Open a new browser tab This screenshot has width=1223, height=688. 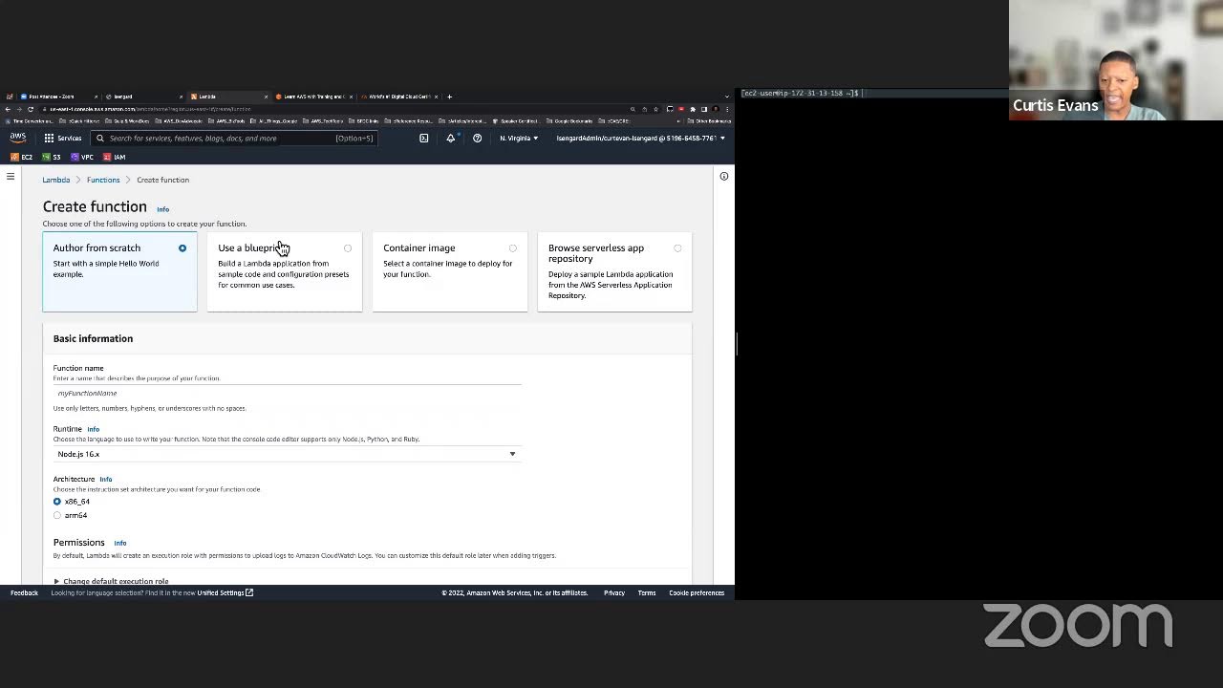[x=450, y=97]
